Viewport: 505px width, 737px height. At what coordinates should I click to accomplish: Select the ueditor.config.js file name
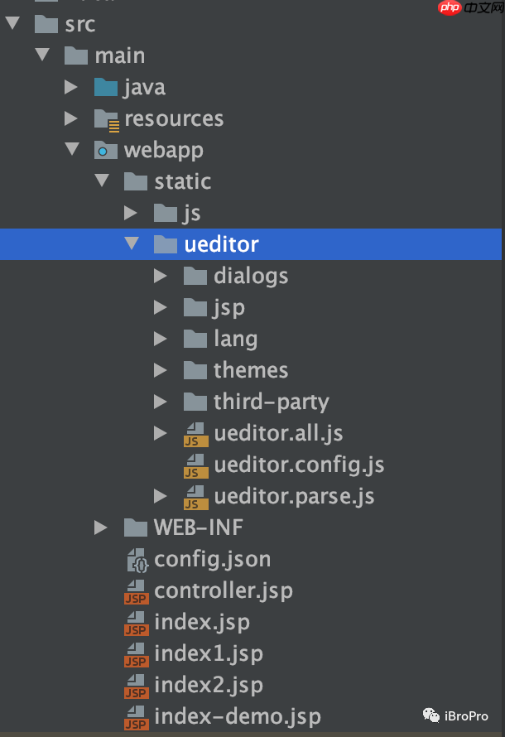pyautogui.click(x=299, y=465)
